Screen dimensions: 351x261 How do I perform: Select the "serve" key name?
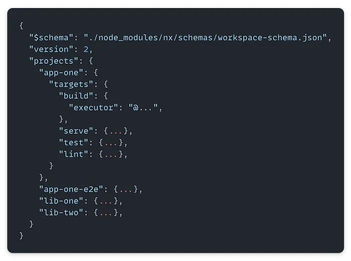coord(77,132)
